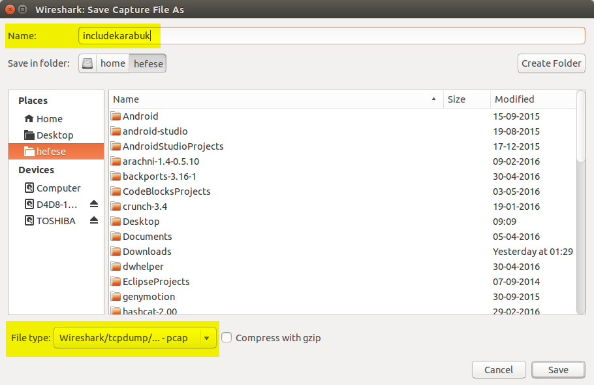Viewport: 594px width, 385px height.
Task: Click the D4D8-1... drive icon
Action: pyautogui.click(x=29, y=204)
